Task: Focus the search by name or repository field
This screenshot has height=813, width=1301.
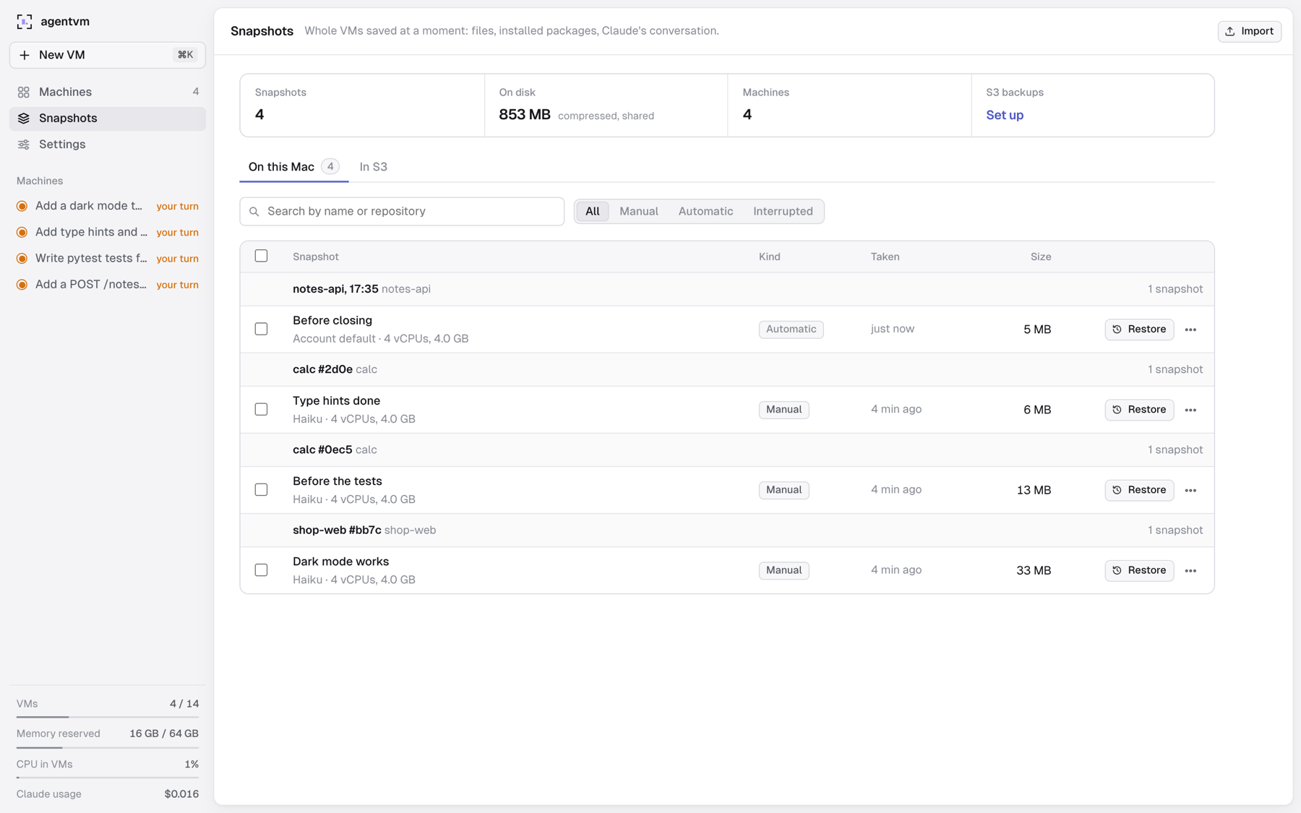Action: (402, 211)
